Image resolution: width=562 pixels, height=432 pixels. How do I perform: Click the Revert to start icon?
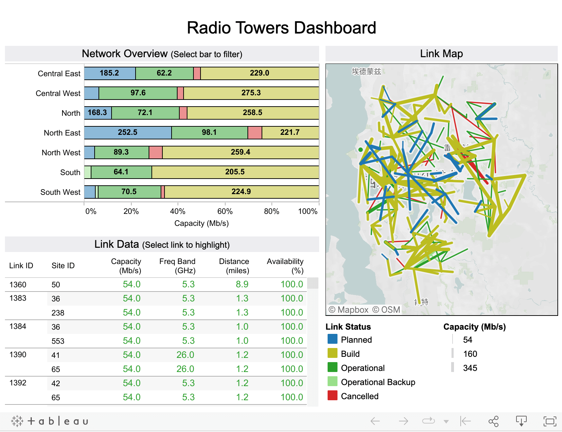pyautogui.click(x=466, y=421)
